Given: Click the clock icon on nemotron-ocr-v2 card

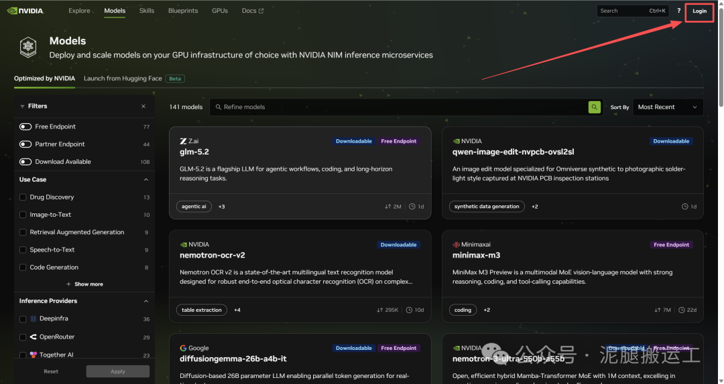Looking at the screenshot, I should [x=409, y=310].
